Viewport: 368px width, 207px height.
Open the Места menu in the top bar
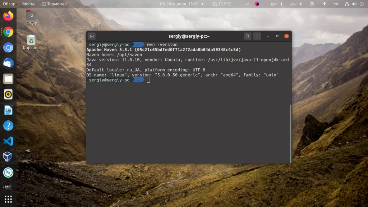(x=28, y=4)
